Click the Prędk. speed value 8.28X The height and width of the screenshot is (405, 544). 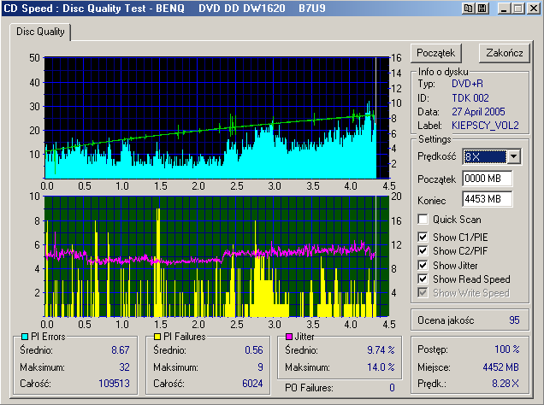[506, 384]
